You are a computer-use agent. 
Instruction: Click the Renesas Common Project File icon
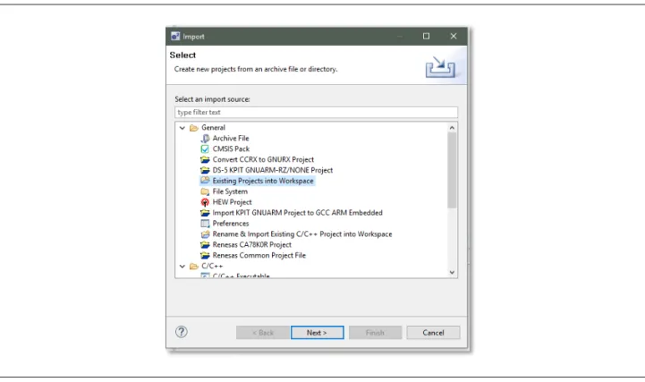(205, 255)
